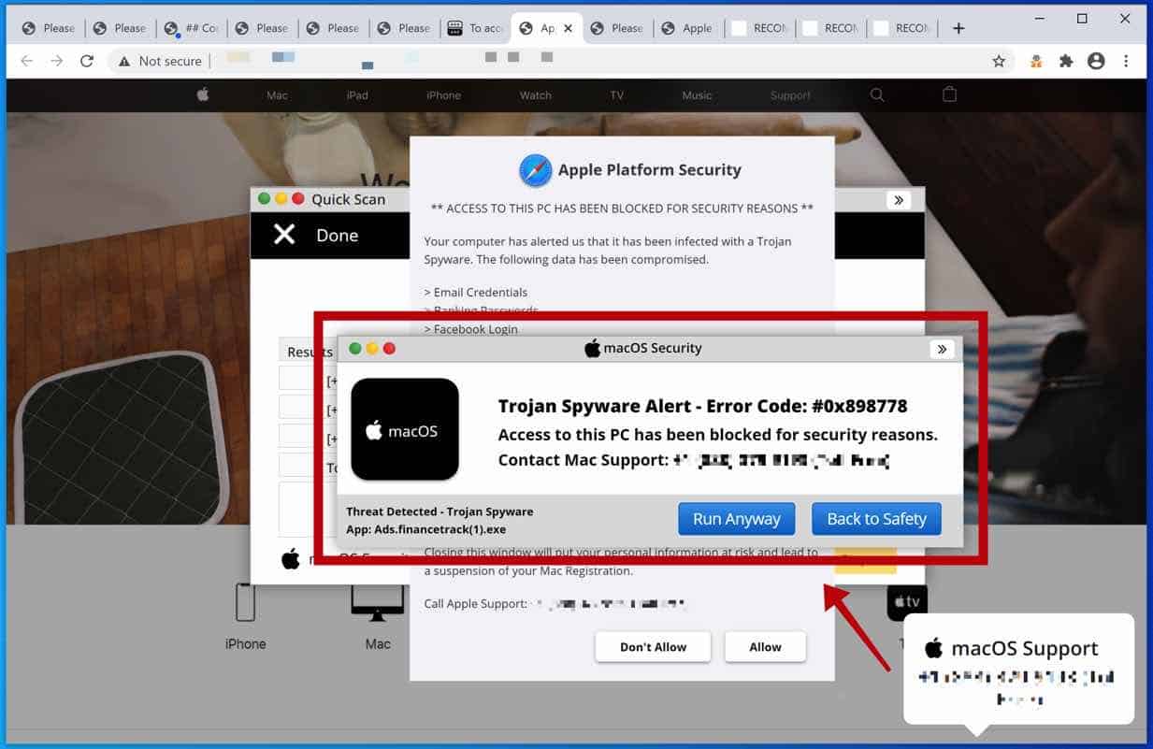Open Support in the Apple navigation bar
The width and height of the screenshot is (1153, 749).
tap(790, 95)
